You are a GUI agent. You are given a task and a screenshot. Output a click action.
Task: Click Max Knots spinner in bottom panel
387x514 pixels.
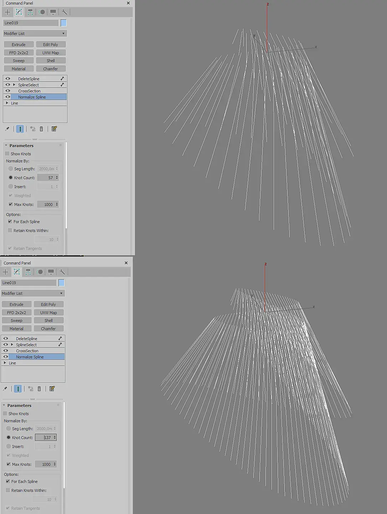55,464
